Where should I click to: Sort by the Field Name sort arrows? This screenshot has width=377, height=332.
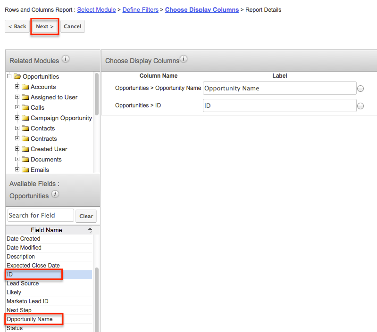tap(90, 230)
